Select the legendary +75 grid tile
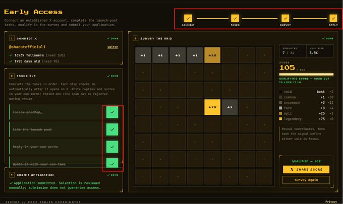The image size is (343, 204). (x=212, y=107)
